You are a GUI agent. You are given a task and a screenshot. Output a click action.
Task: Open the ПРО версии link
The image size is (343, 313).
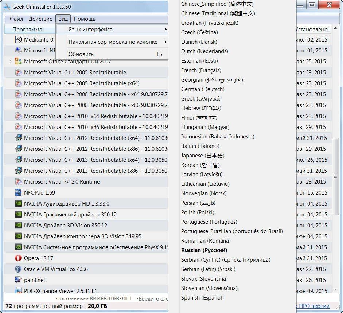coord(313,306)
